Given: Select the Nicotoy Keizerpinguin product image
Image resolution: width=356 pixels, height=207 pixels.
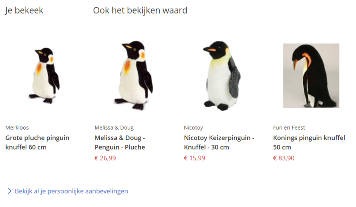Looking at the screenshot, I should click(222, 76).
